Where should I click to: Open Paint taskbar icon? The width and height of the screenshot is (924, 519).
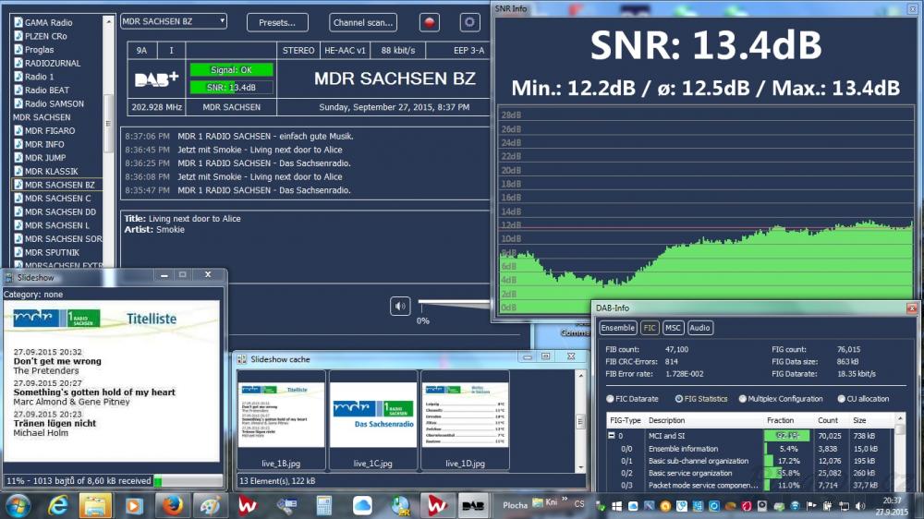tap(211, 506)
